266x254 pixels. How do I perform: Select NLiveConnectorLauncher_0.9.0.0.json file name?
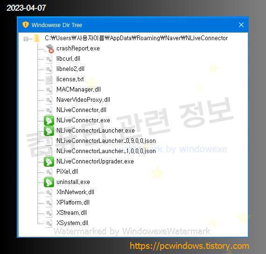(106, 141)
